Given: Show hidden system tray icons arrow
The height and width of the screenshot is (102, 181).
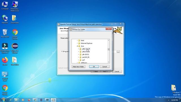Looking at the screenshot, I should coord(169,100).
